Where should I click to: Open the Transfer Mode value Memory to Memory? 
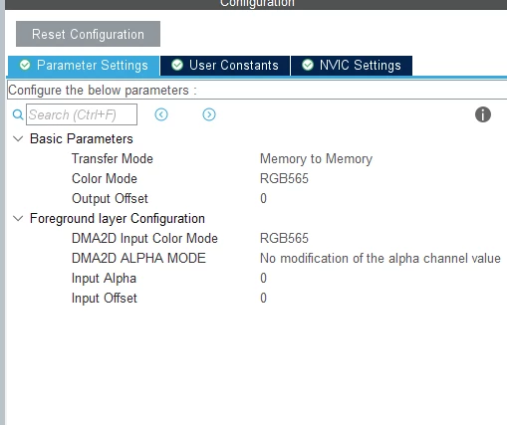(x=316, y=159)
